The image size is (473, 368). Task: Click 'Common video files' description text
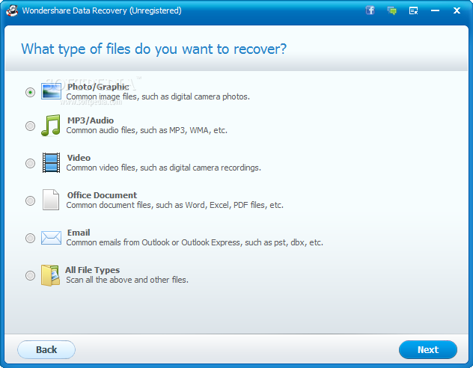(x=163, y=168)
